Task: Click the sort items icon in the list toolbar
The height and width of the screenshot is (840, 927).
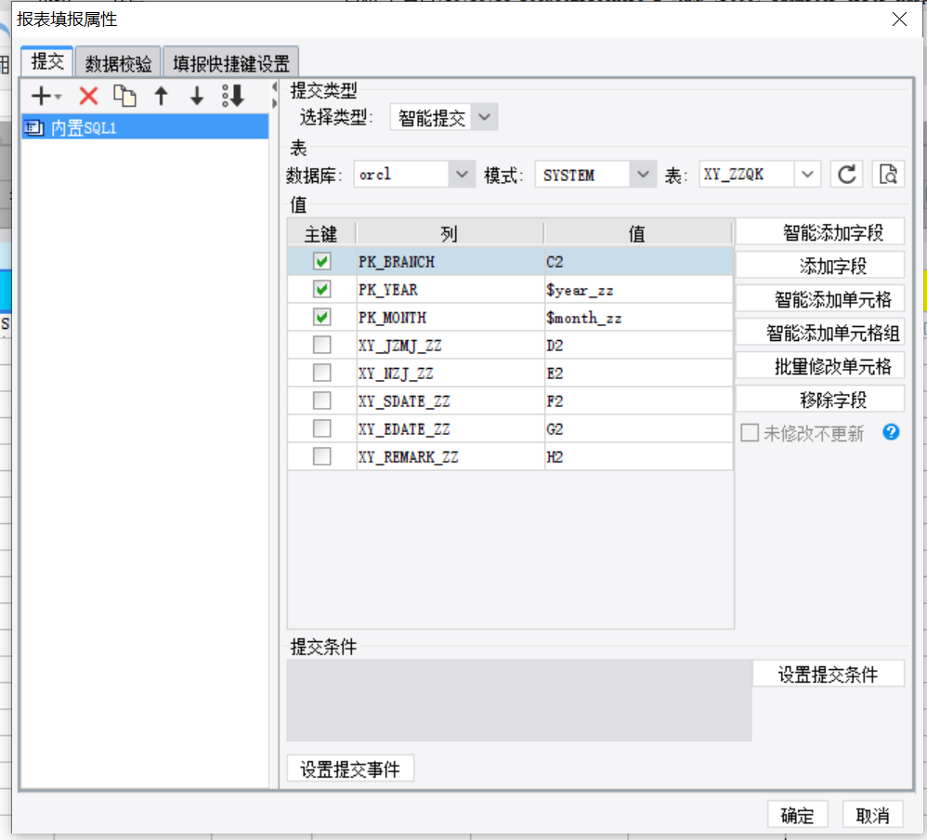Action: coord(233,96)
